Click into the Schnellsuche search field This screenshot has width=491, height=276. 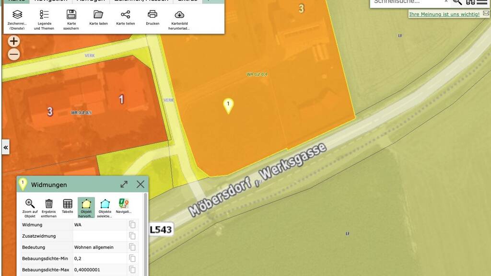click(x=408, y=2)
